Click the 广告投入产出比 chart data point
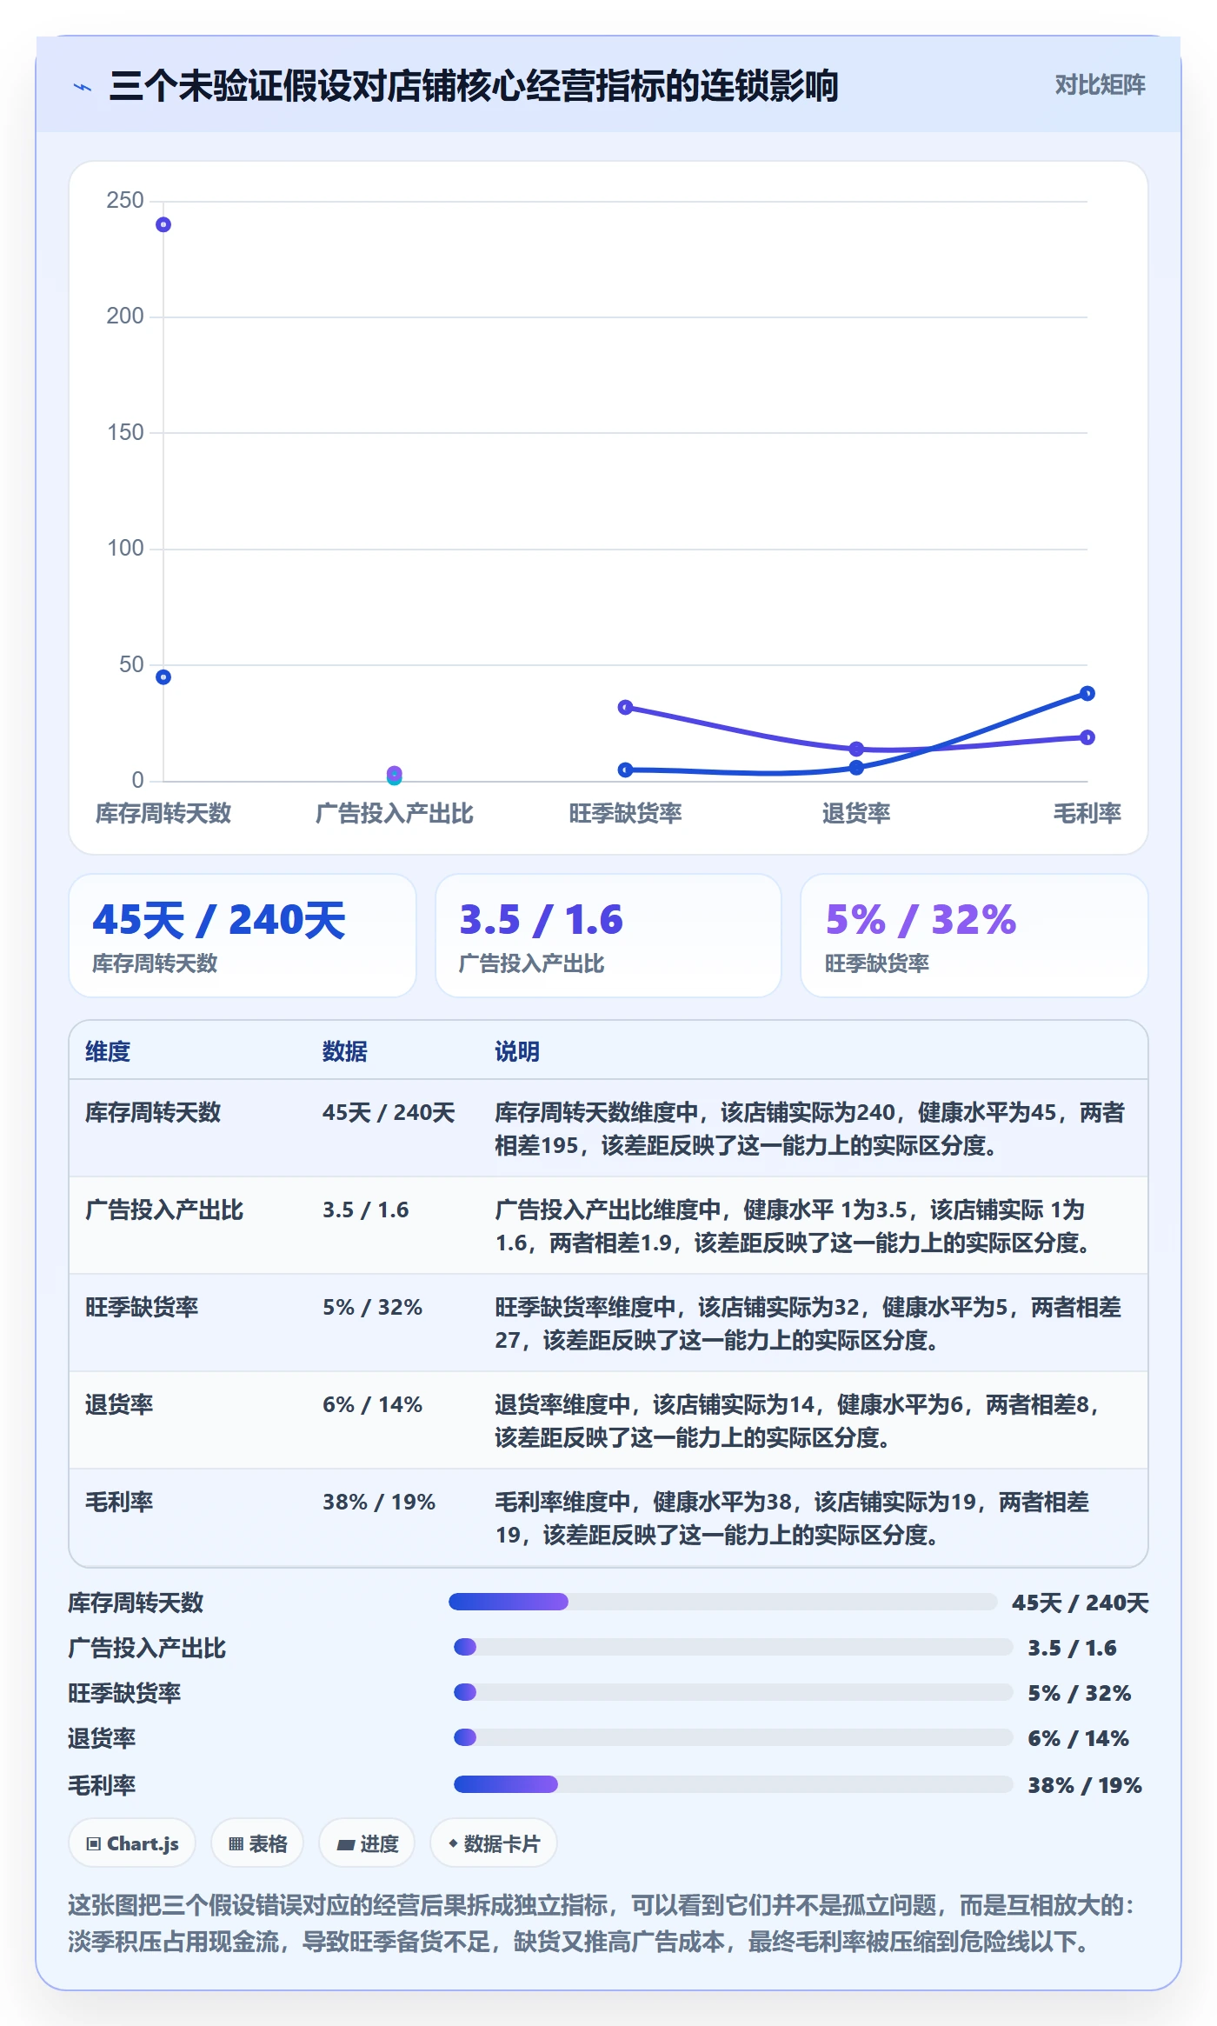 click(395, 774)
